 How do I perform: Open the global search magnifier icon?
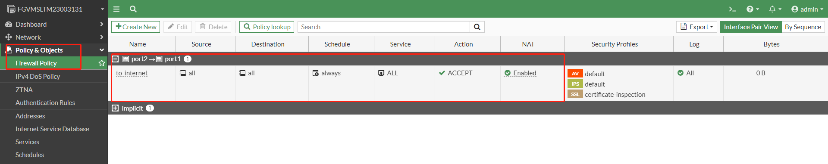click(x=133, y=9)
